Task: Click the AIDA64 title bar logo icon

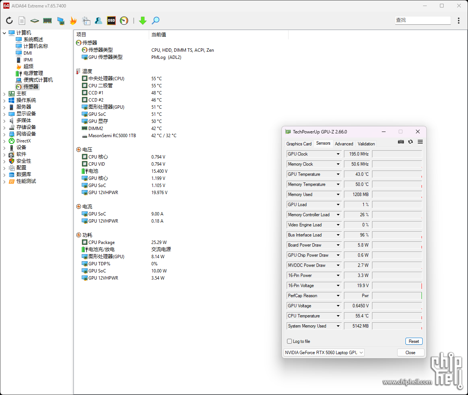Action: [6, 6]
